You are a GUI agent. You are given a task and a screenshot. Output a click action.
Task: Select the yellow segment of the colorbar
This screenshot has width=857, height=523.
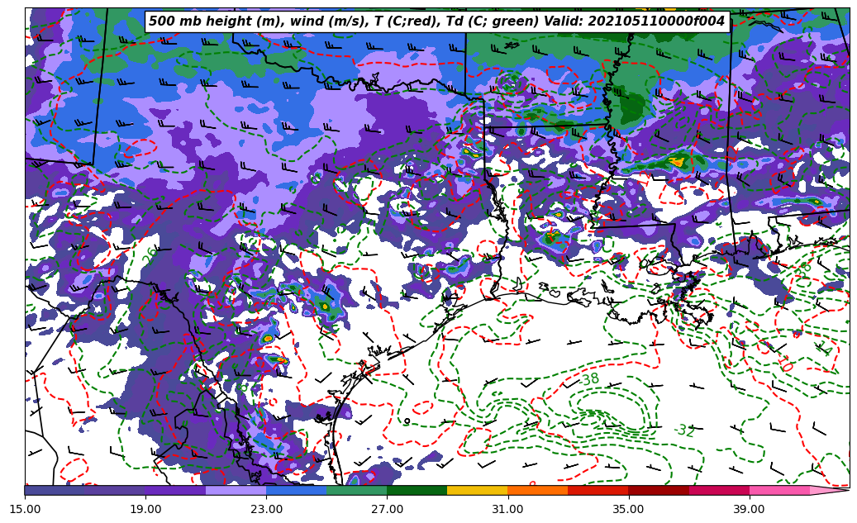tap(477, 490)
